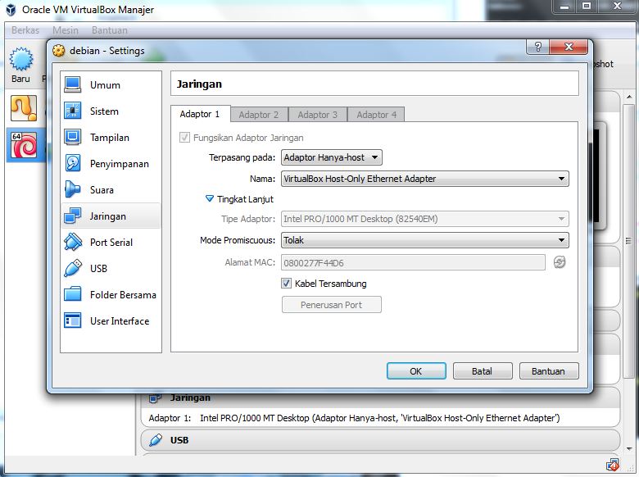
Task: Open the Port Serial connector icon
Action: coord(73,242)
